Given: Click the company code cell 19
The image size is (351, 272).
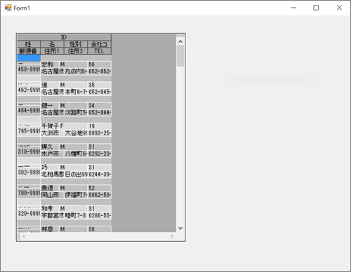Looking at the screenshot, I should [x=100, y=126].
